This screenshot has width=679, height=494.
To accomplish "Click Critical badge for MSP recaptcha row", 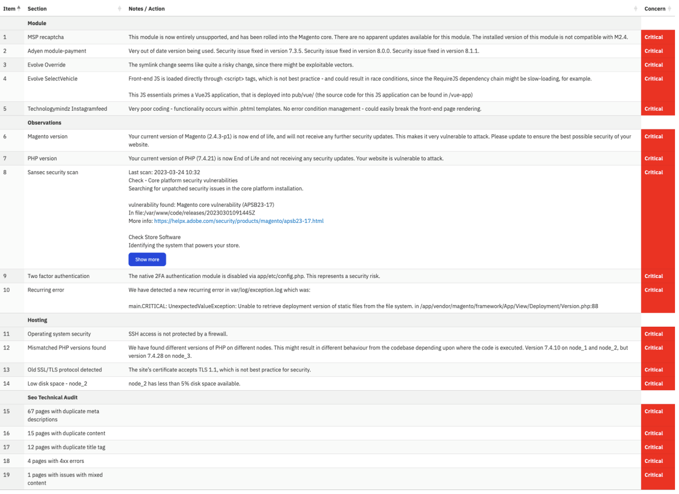I will [657, 37].
